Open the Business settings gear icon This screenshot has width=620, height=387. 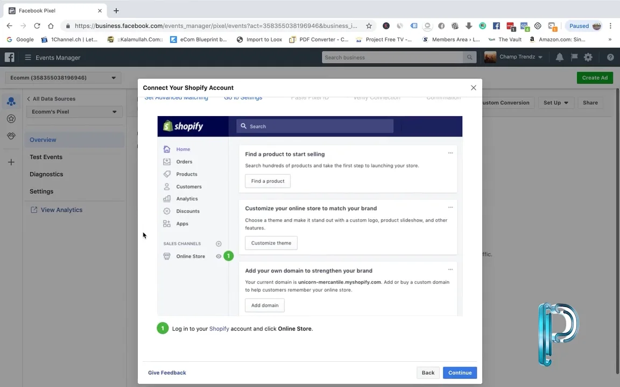588,58
